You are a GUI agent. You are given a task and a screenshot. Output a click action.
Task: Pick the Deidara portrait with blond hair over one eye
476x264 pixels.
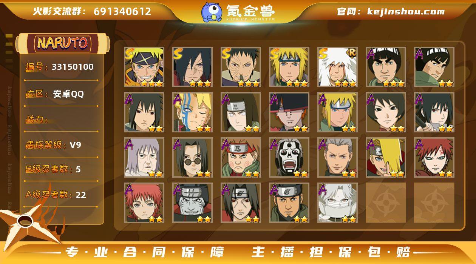point(386,158)
